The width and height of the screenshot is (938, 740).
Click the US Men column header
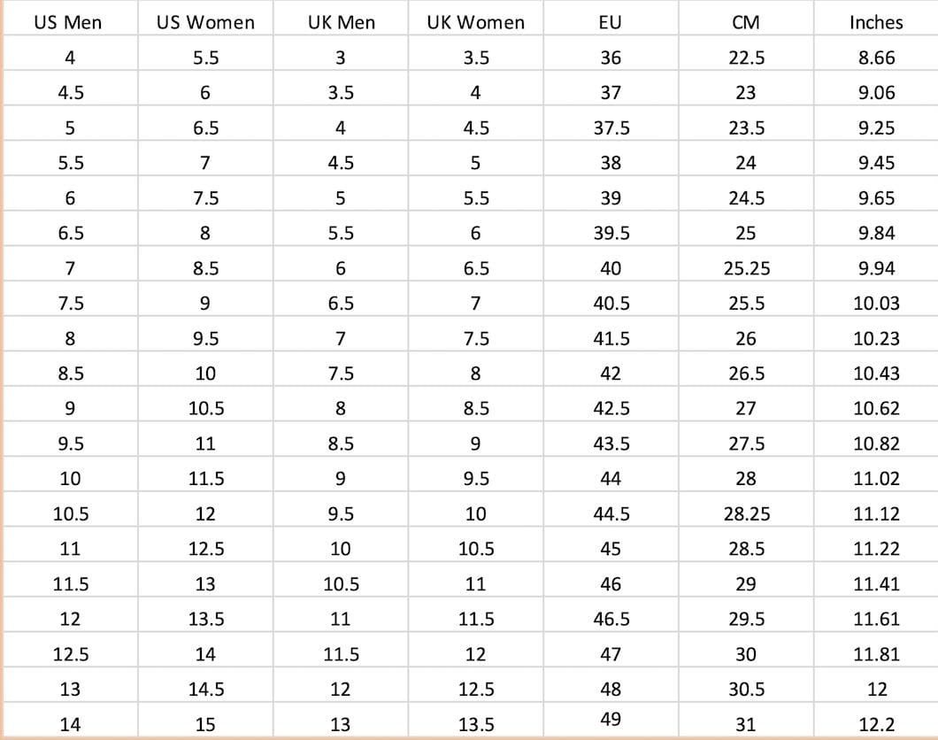pos(69,23)
